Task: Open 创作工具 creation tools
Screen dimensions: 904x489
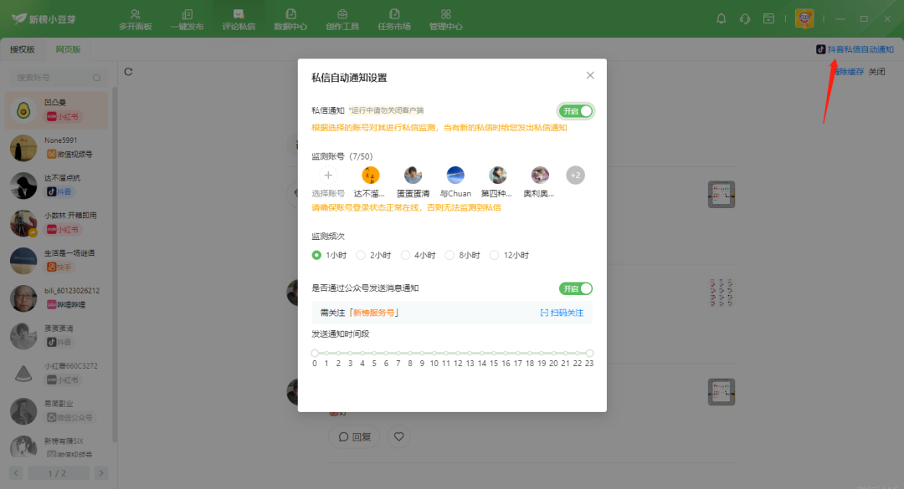Action: point(342,19)
